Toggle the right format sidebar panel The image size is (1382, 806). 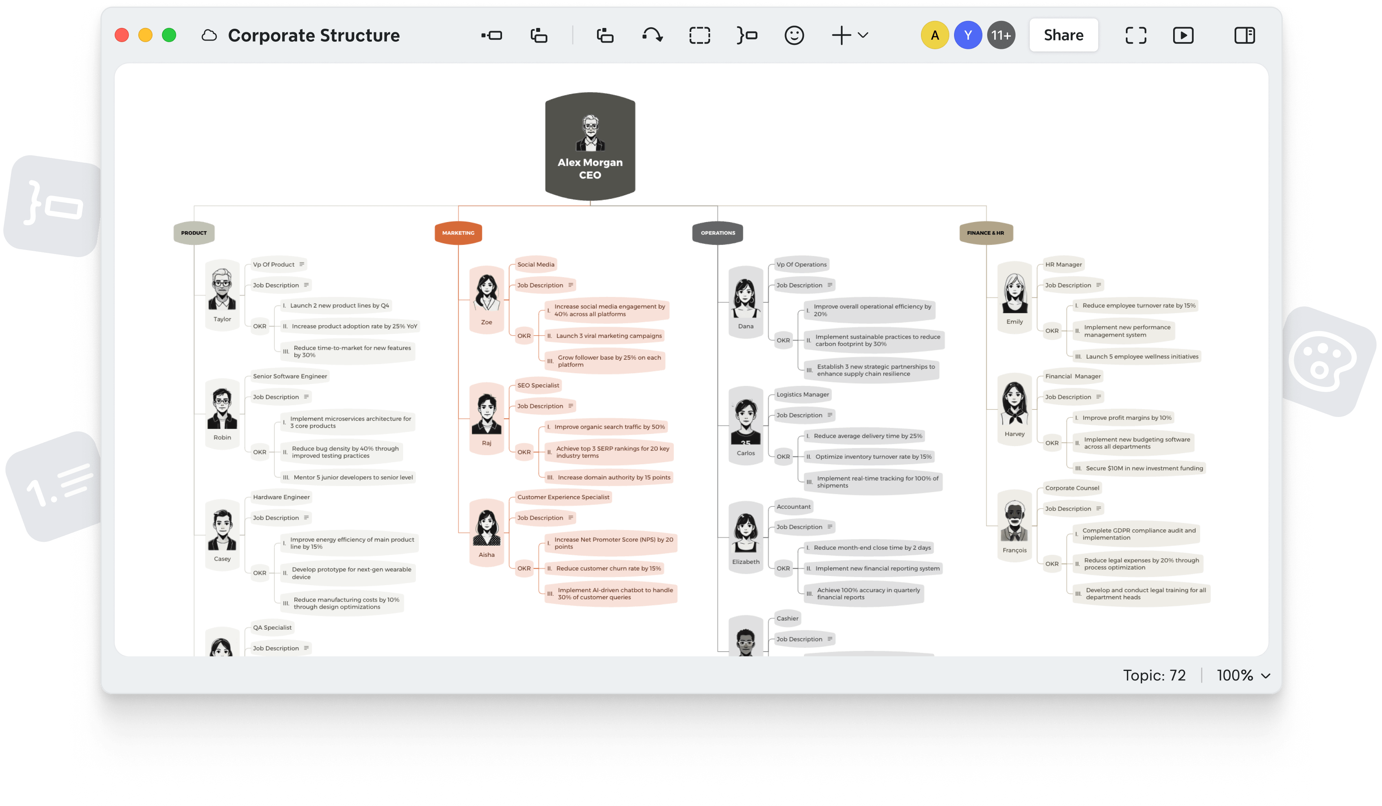1244,35
